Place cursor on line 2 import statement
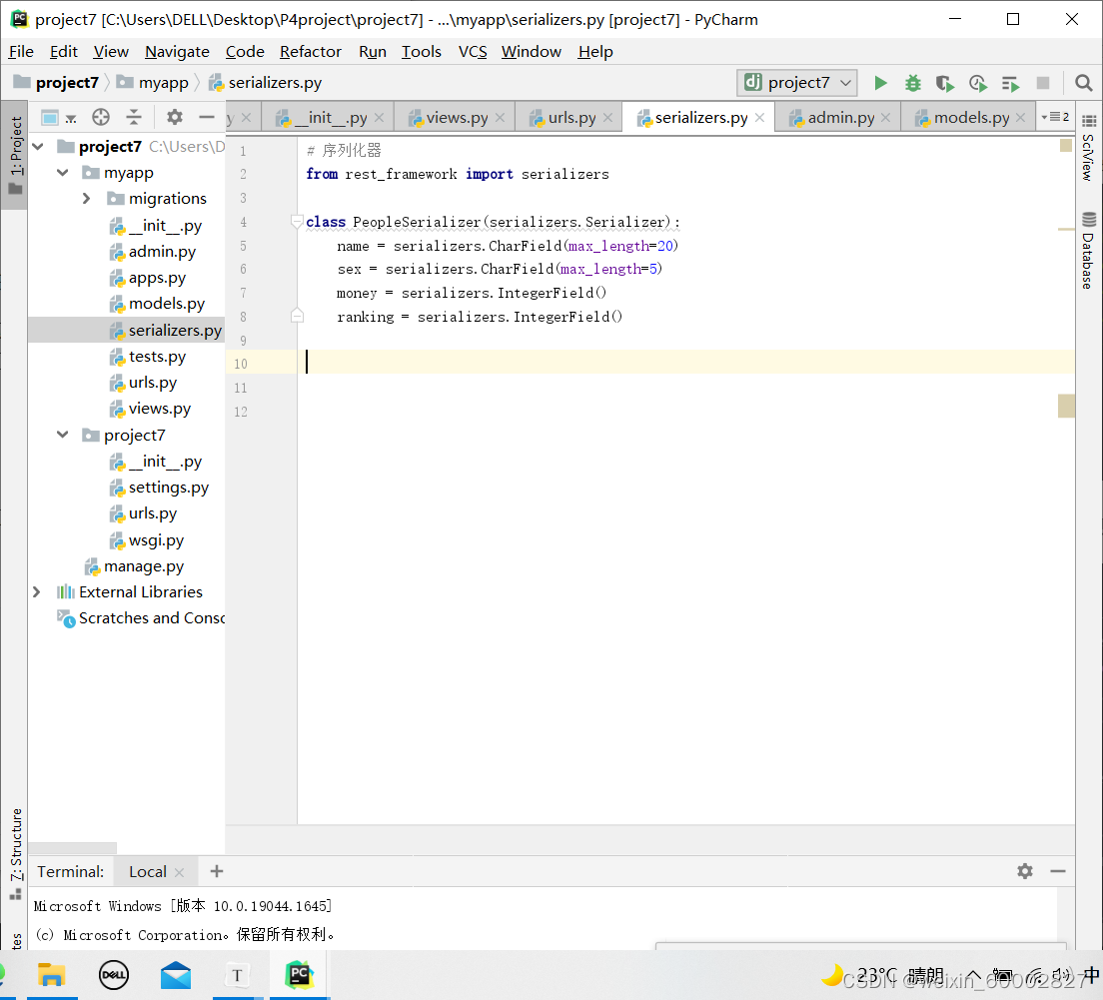Screen dimensions: 1103x1000 coord(458,174)
